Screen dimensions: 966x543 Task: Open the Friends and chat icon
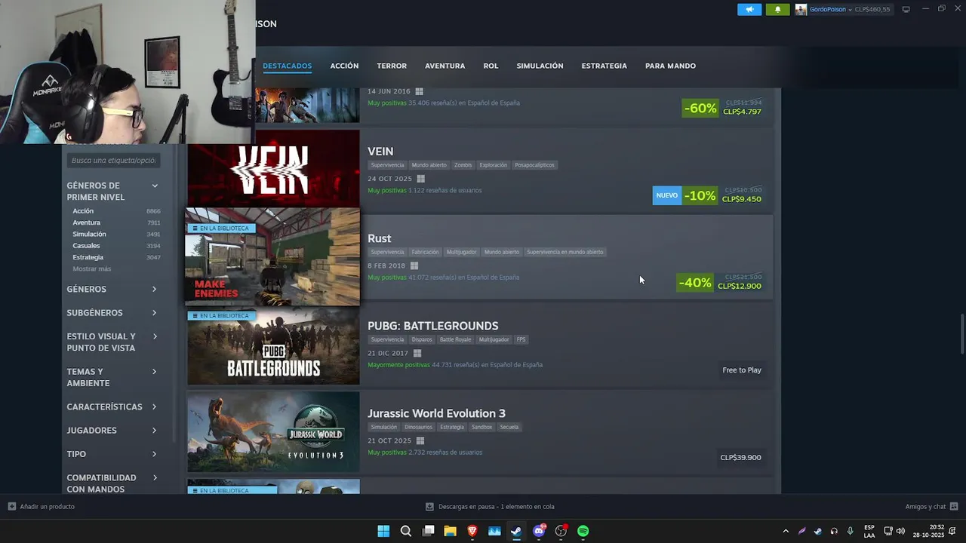pyautogui.click(x=954, y=507)
